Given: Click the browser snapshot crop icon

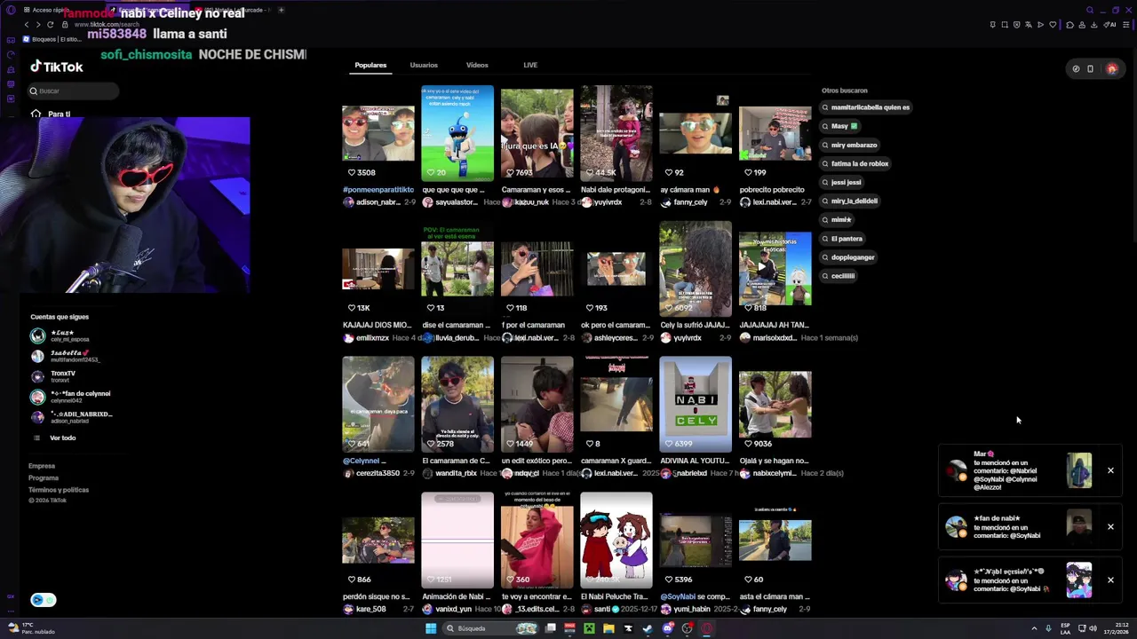Looking at the screenshot, I should (1005, 25).
